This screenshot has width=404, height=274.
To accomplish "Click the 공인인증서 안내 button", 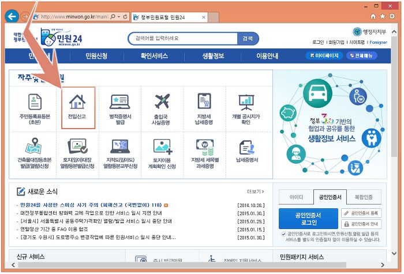I will [x=361, y=224].
